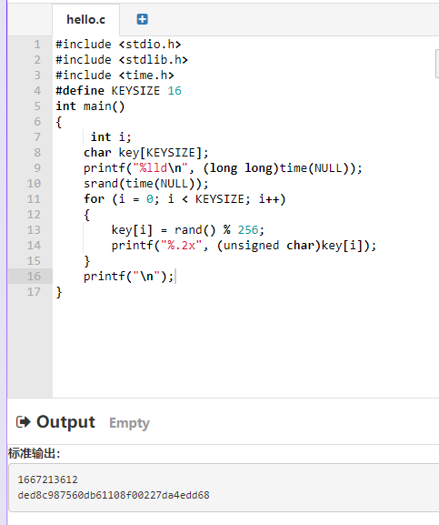Switch to the hello.c tab
This screenshot has height=525, width=439.
(86, 20)
